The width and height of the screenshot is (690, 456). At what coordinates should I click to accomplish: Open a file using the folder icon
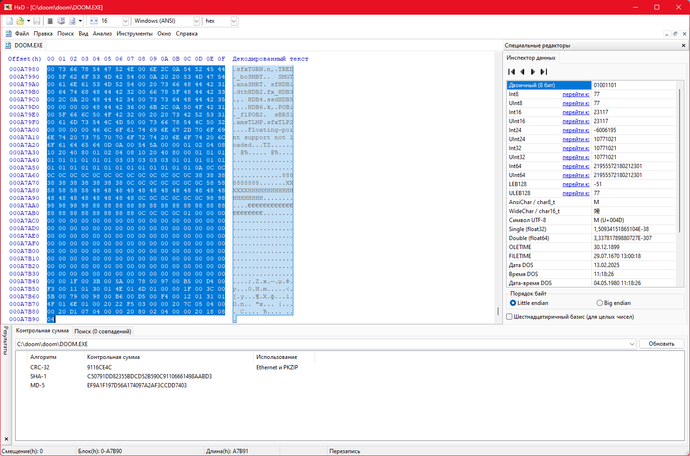click(20, 21)
